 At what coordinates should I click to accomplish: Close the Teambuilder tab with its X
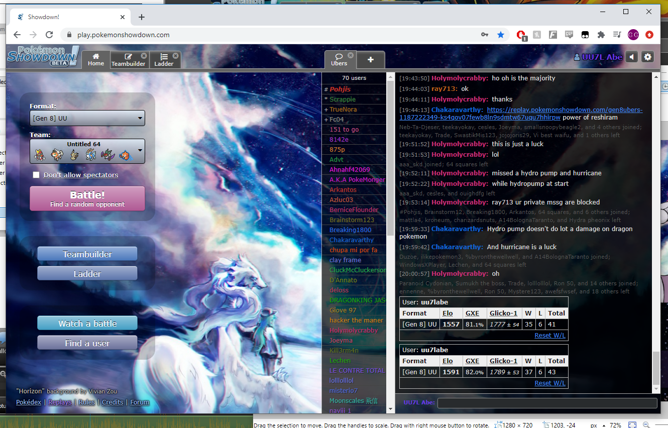[144, 56]
